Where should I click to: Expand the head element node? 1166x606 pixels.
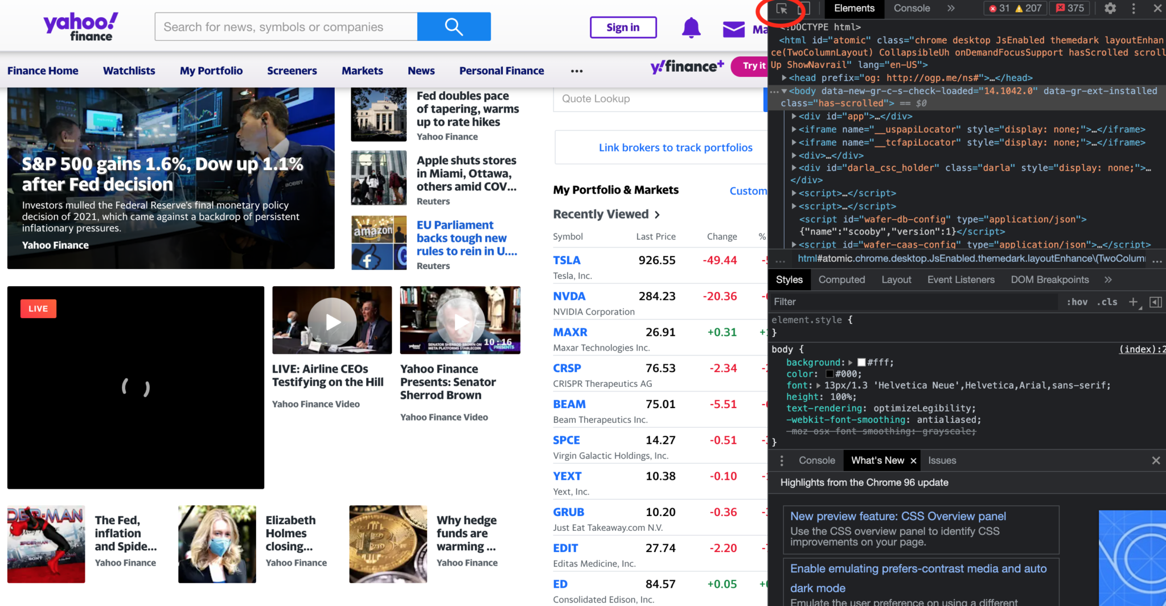[785, 78]
